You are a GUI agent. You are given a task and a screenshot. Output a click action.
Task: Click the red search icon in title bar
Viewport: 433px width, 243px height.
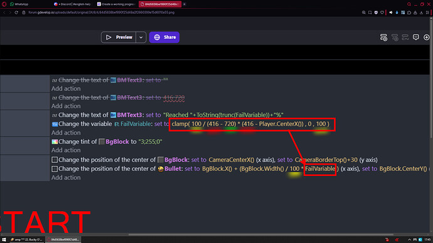click(x=409, y=4)
